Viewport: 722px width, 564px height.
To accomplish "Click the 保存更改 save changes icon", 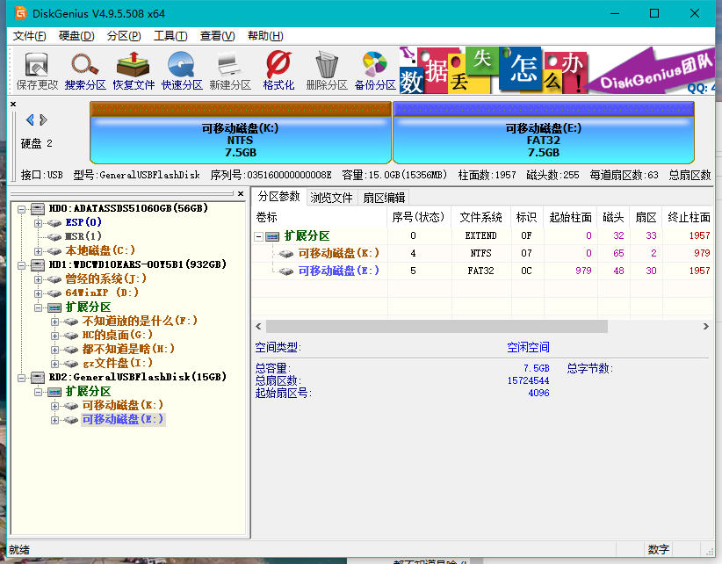I will click(x=37, y=70).
